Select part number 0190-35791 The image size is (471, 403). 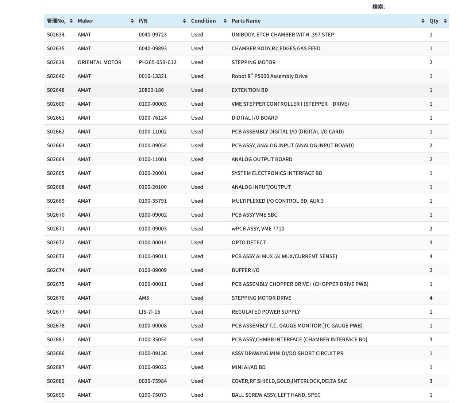153,201
